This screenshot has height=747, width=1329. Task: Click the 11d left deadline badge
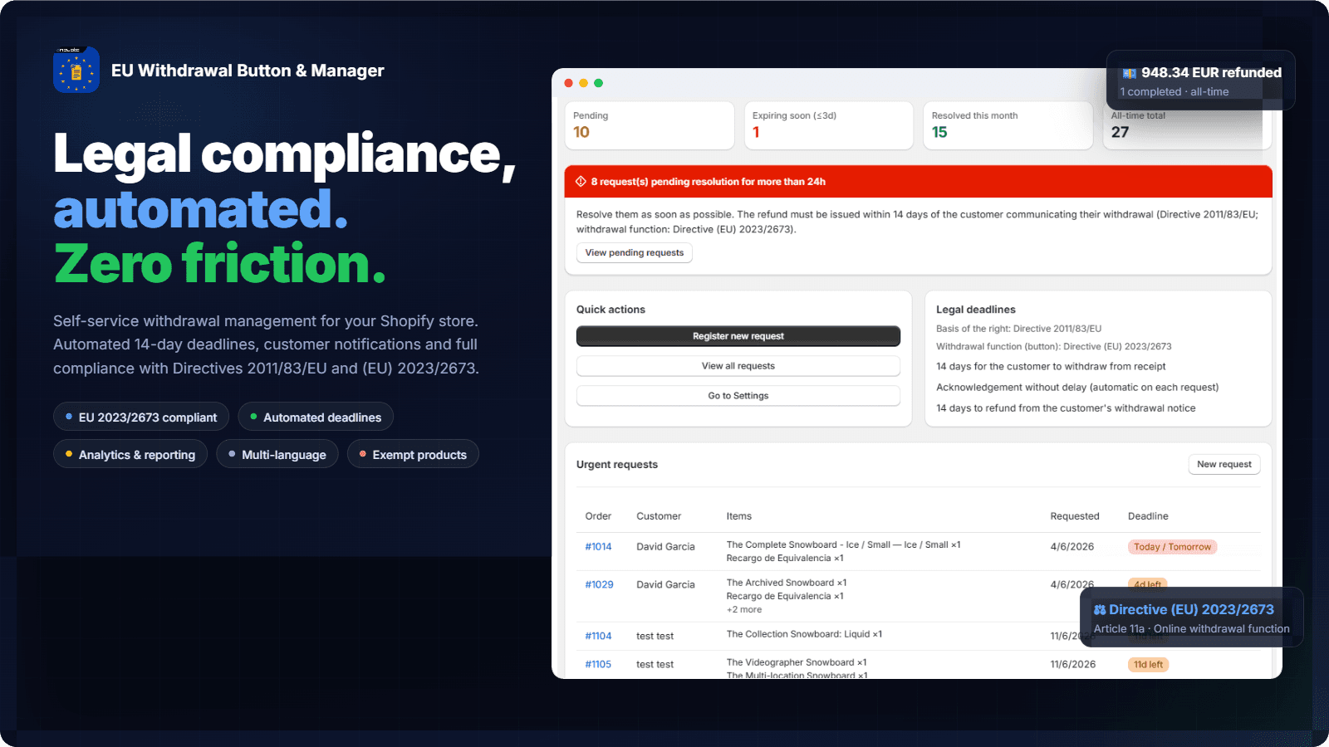click(1148, 665)
